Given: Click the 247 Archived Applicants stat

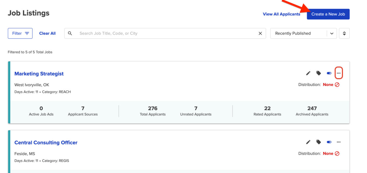Looking at the screenshot, I should [312, 111].
